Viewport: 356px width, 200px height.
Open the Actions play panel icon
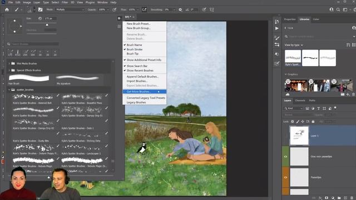[x=277, y=28]
